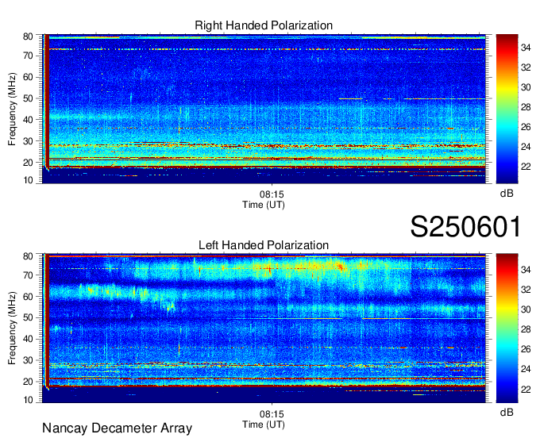Click the Left Handed plot's dB color bar
540x438 pixels.
(x=507, y=328)
